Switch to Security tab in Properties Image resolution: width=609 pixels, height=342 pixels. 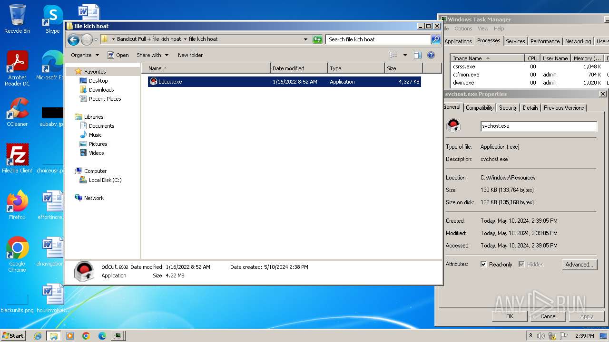pyautogui.click(x=508, y=108)
